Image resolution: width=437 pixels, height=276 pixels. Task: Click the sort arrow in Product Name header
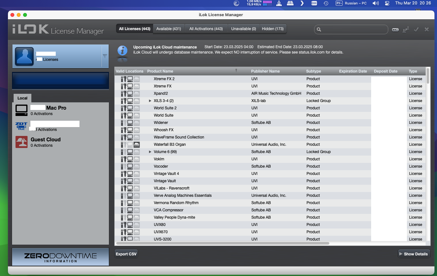pos(236,71)
